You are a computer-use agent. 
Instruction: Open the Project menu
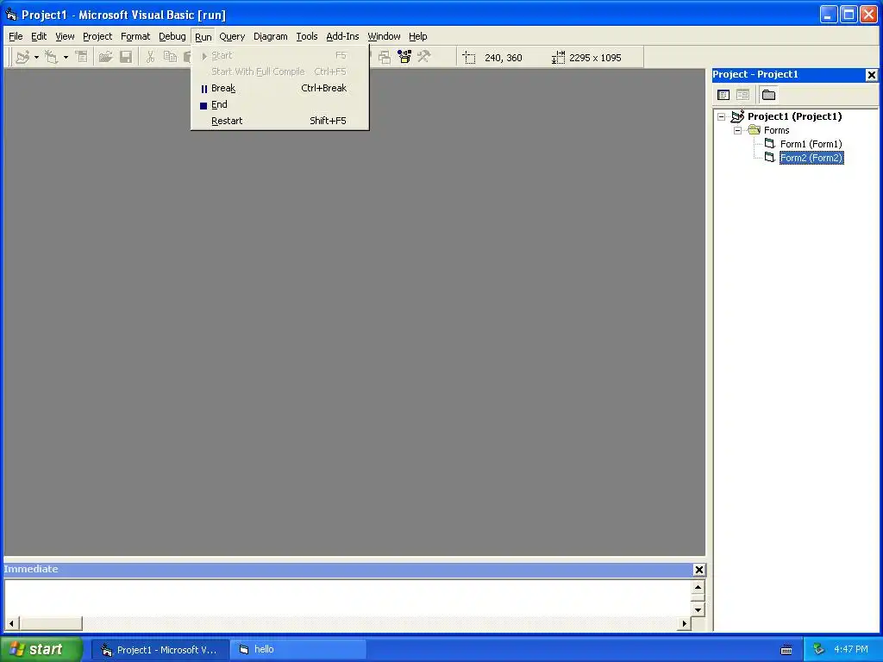coord(97,36)
